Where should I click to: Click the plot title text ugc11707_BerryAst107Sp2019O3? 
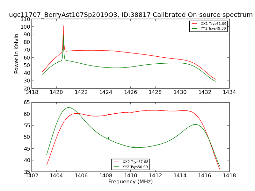pyautogui.click(x=63, y=15)
